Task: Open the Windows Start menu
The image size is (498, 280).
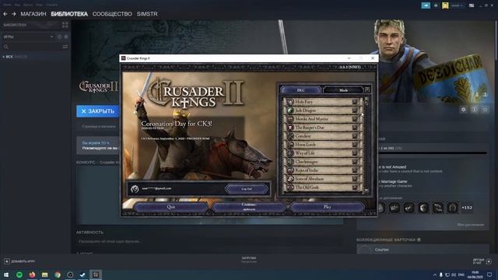Action: click(6, 275)
